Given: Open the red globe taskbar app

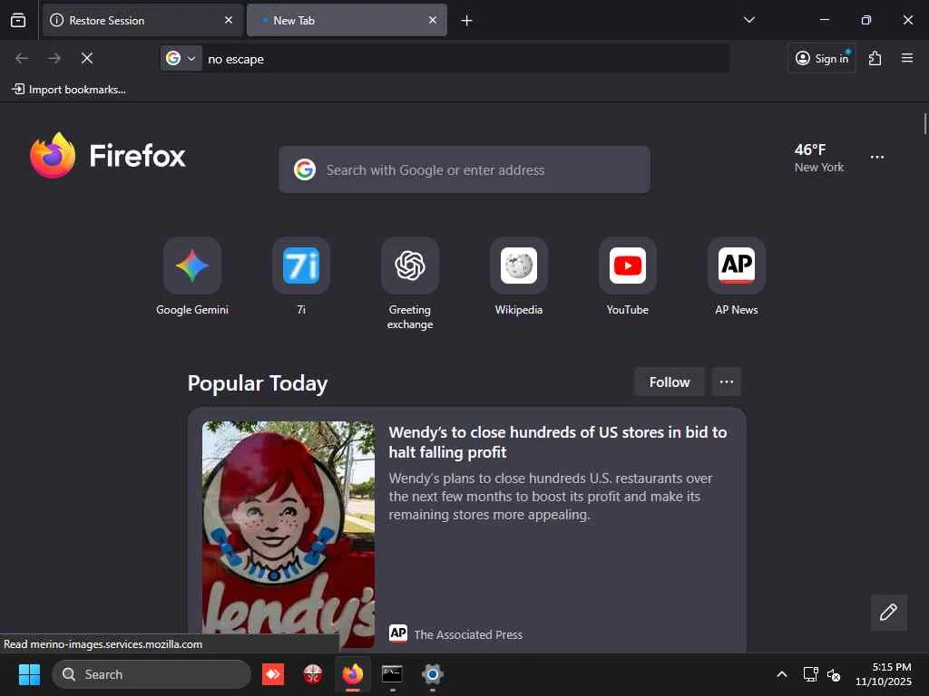Looking at the screenshot, I should (x=313, y=674).
